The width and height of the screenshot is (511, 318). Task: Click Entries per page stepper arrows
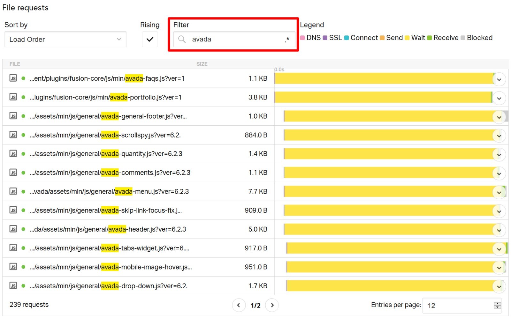pos(497,305)
